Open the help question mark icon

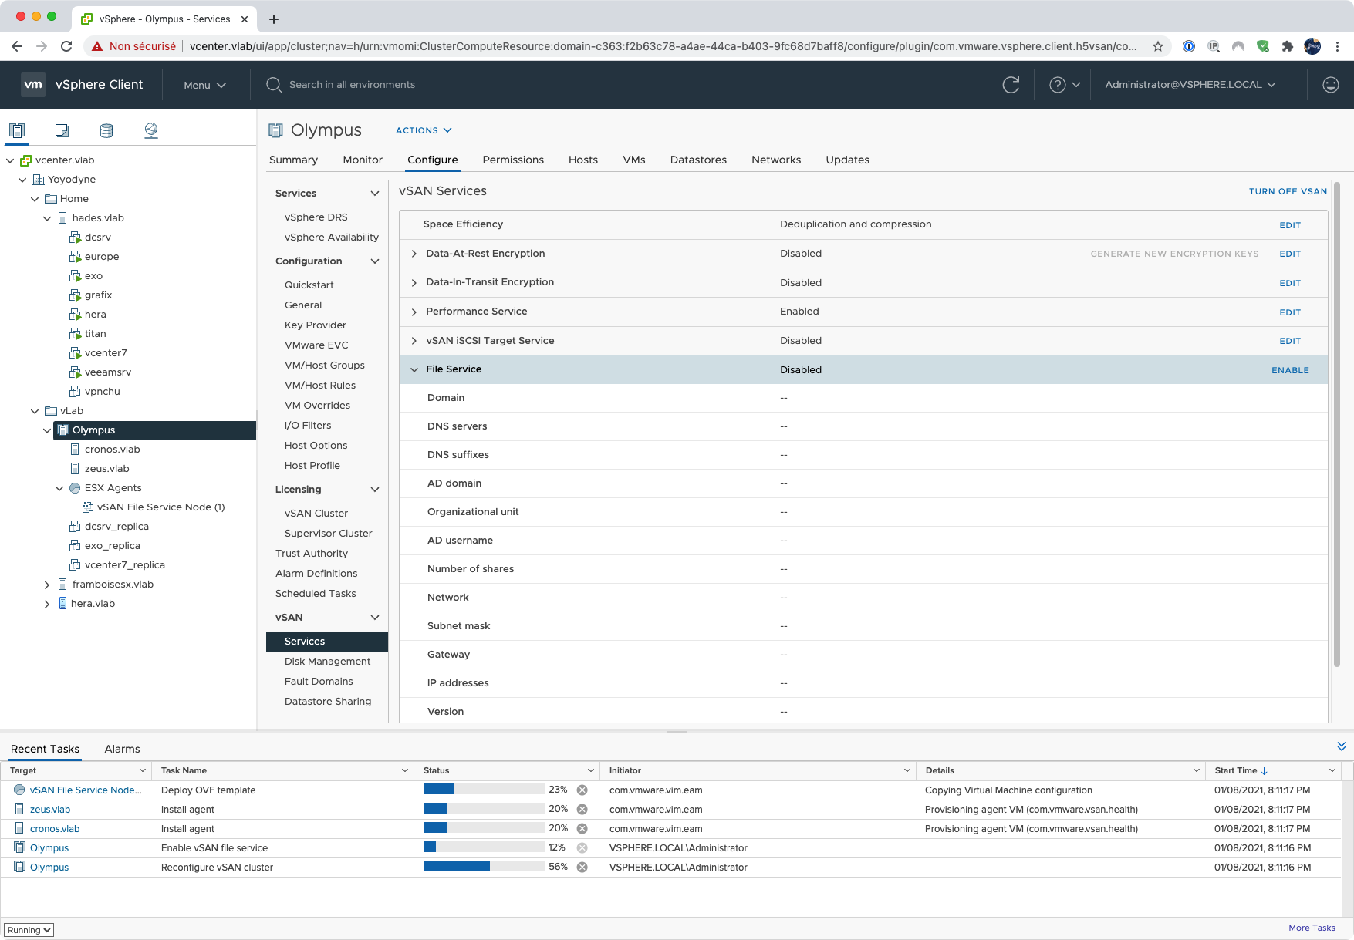(1057, 85)
